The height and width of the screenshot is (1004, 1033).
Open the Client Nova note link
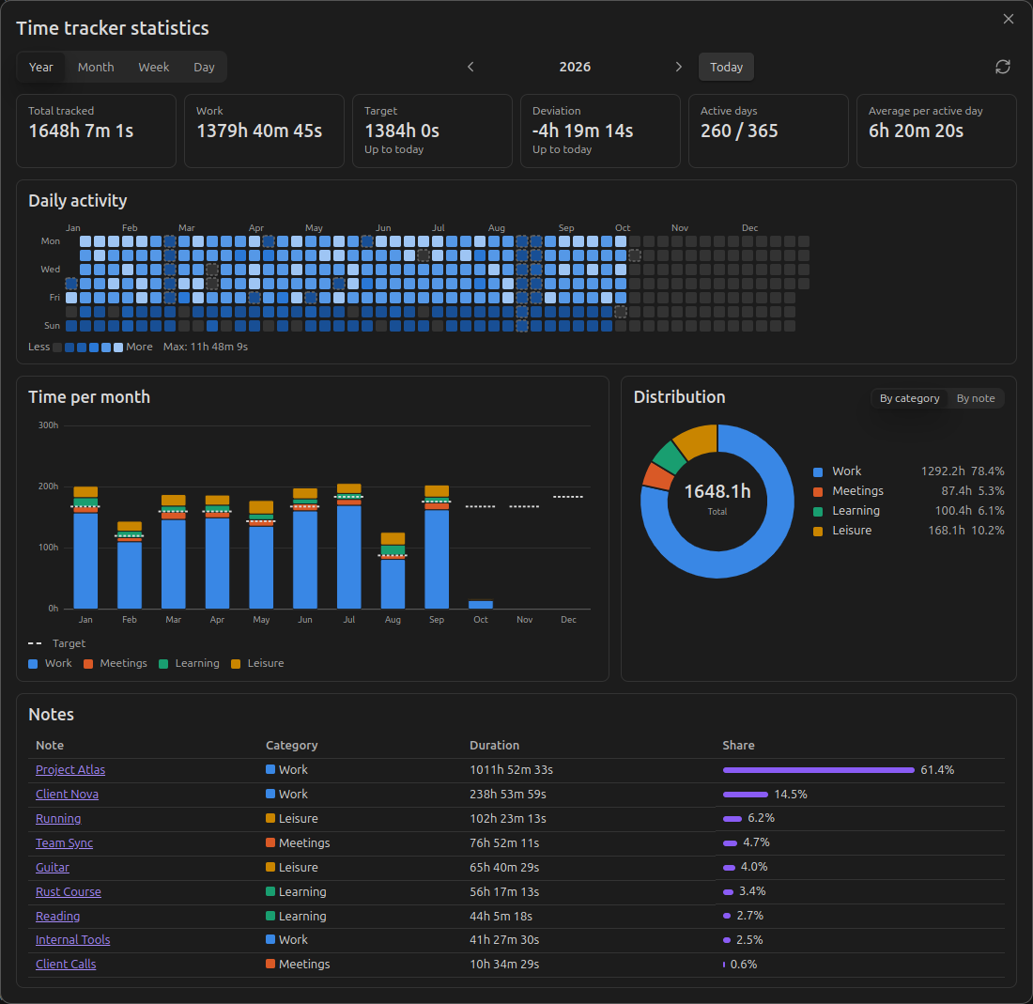(68, 794)
